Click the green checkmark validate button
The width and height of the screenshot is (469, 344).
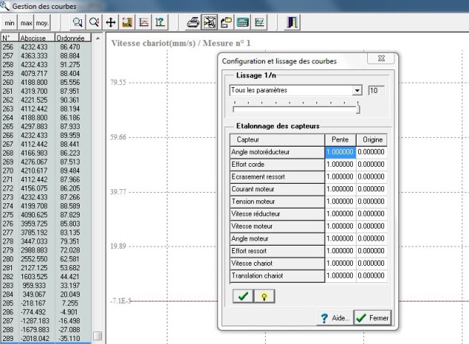pyautogui.click(x=243, y=296)
